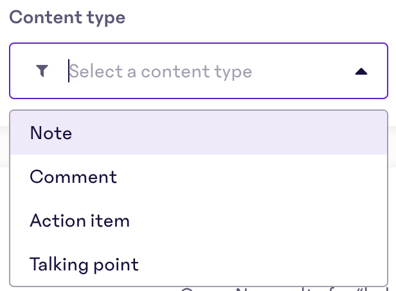Click the highlighted Note row

199,133
